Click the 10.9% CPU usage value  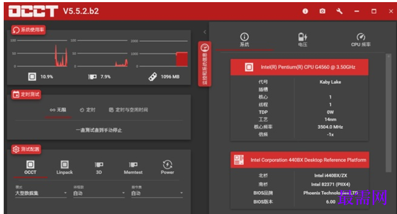(47, 77)
